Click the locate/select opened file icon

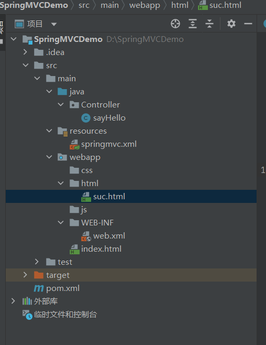(175, 24)
